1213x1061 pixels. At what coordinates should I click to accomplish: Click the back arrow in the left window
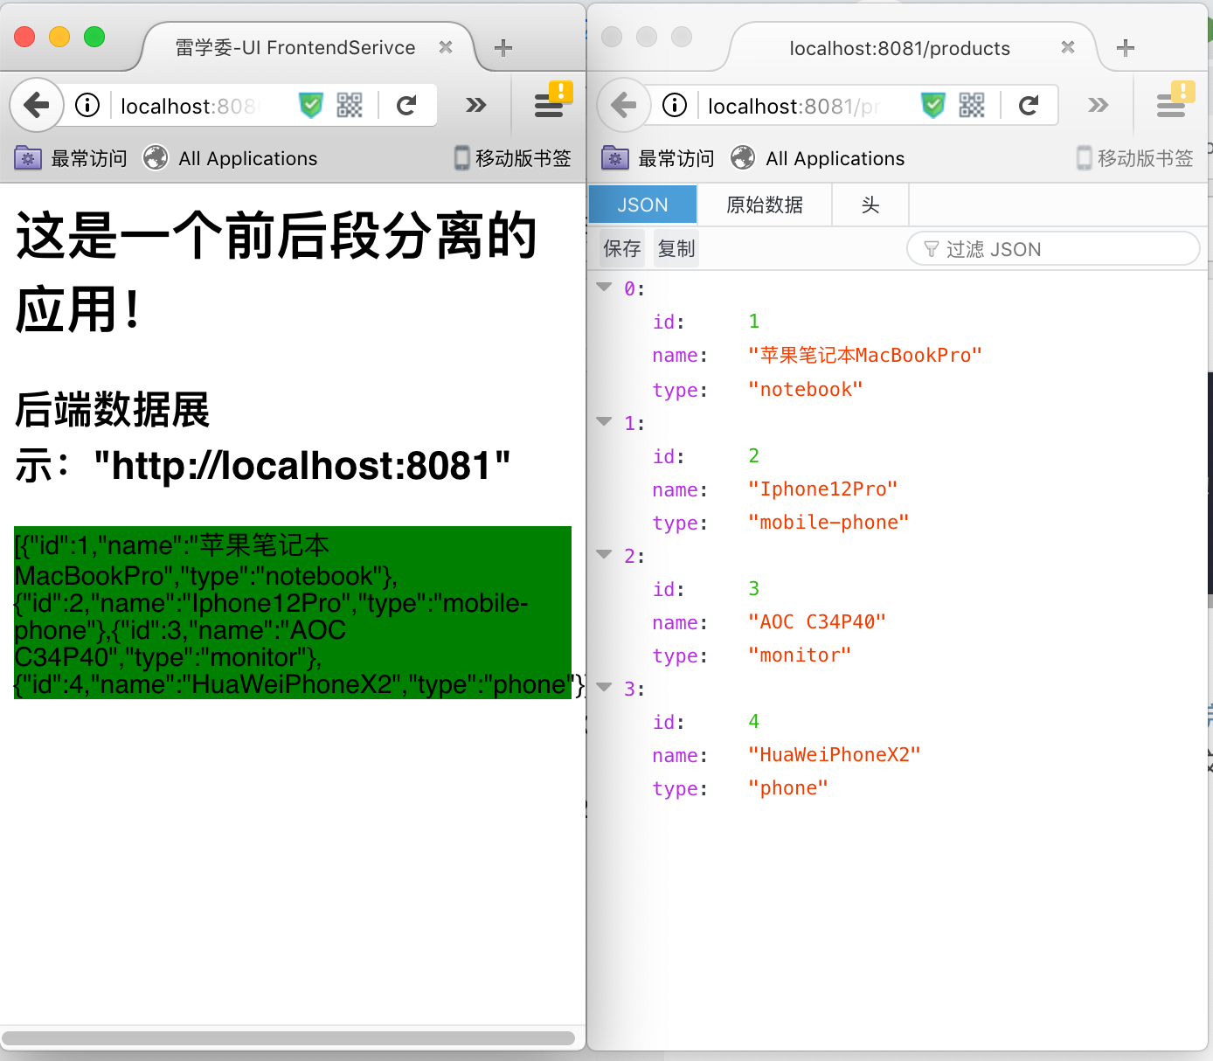36,105
